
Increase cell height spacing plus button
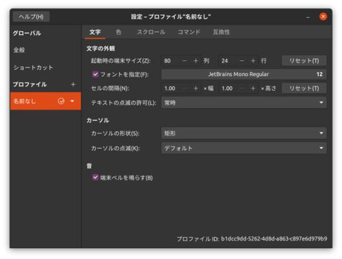[253, 88]
